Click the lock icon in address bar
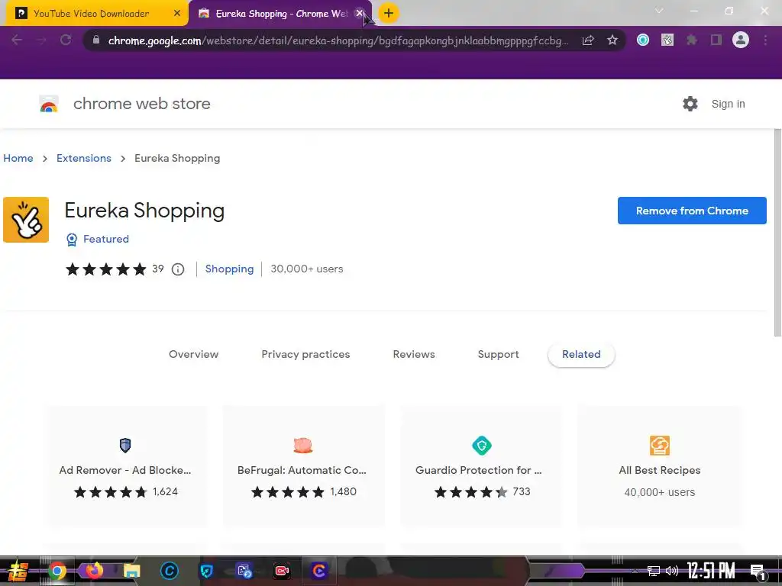Screen dimensions: 782x586 point(96,40)
